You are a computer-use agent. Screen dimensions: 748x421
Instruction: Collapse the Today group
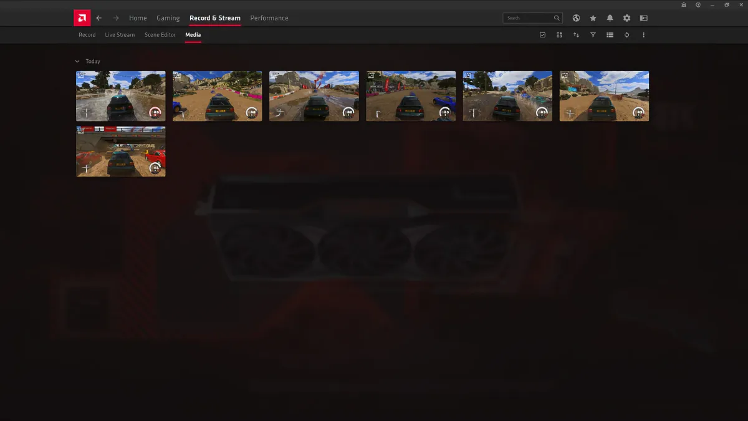[x=77, y=62]
